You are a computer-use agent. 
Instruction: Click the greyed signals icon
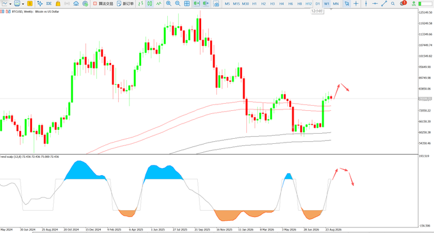pos(67,4)
